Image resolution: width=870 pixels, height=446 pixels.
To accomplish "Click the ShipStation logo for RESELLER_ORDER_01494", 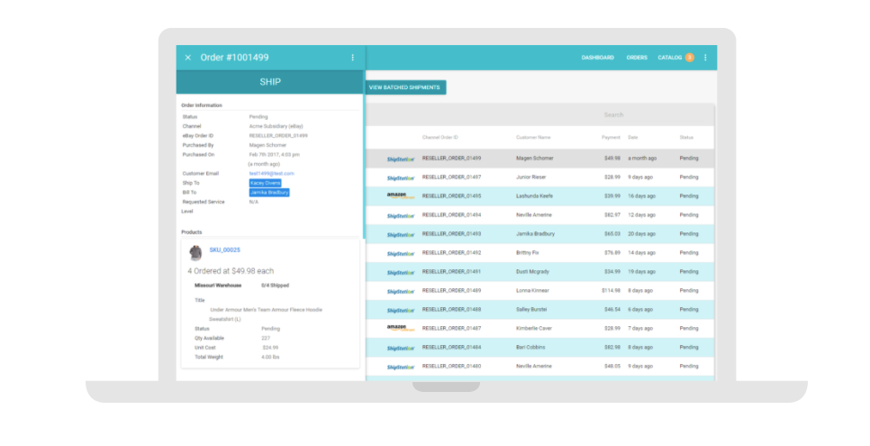I will (x=401, y=216).
